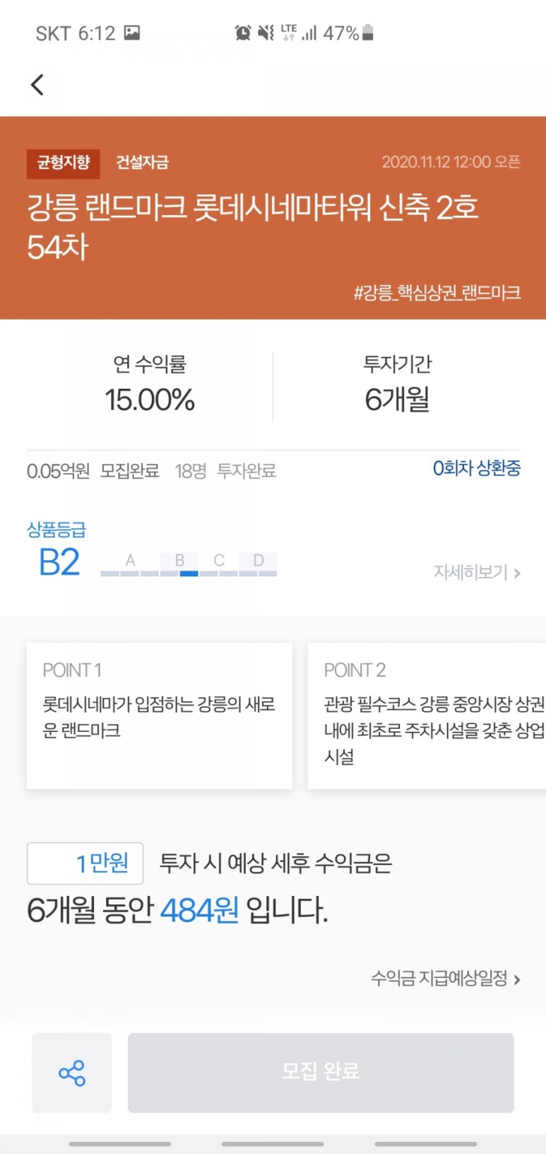The height and width of the screenshot is (1154, 546).
Task: Tap the 15.00% annual yield value
Action: pyautogui.click(x=150, y=400)
